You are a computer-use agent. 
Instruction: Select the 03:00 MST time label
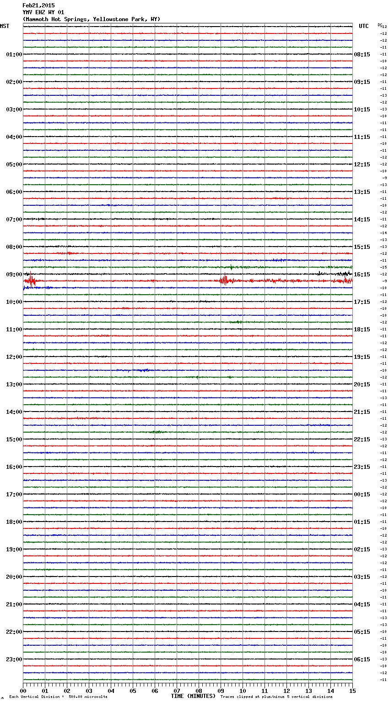(x=14, y=110)
